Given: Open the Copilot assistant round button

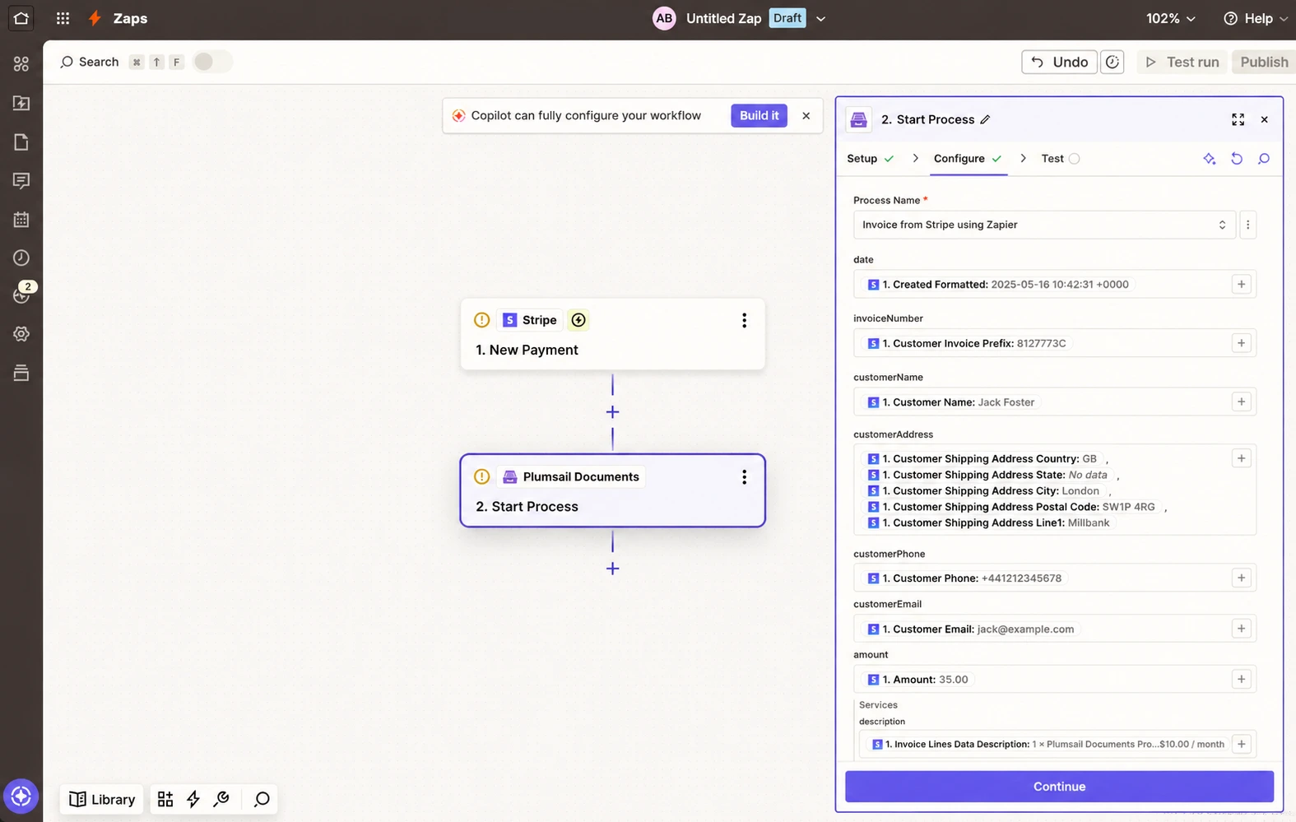Looking at the screenshot, I should [21, 796].
